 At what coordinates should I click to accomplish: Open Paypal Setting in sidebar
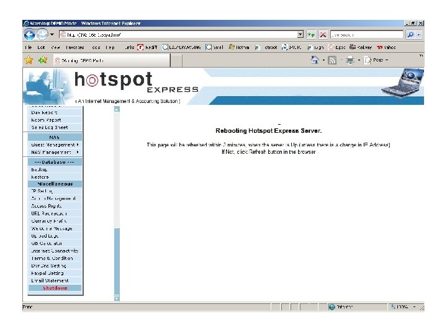point(55,273)
